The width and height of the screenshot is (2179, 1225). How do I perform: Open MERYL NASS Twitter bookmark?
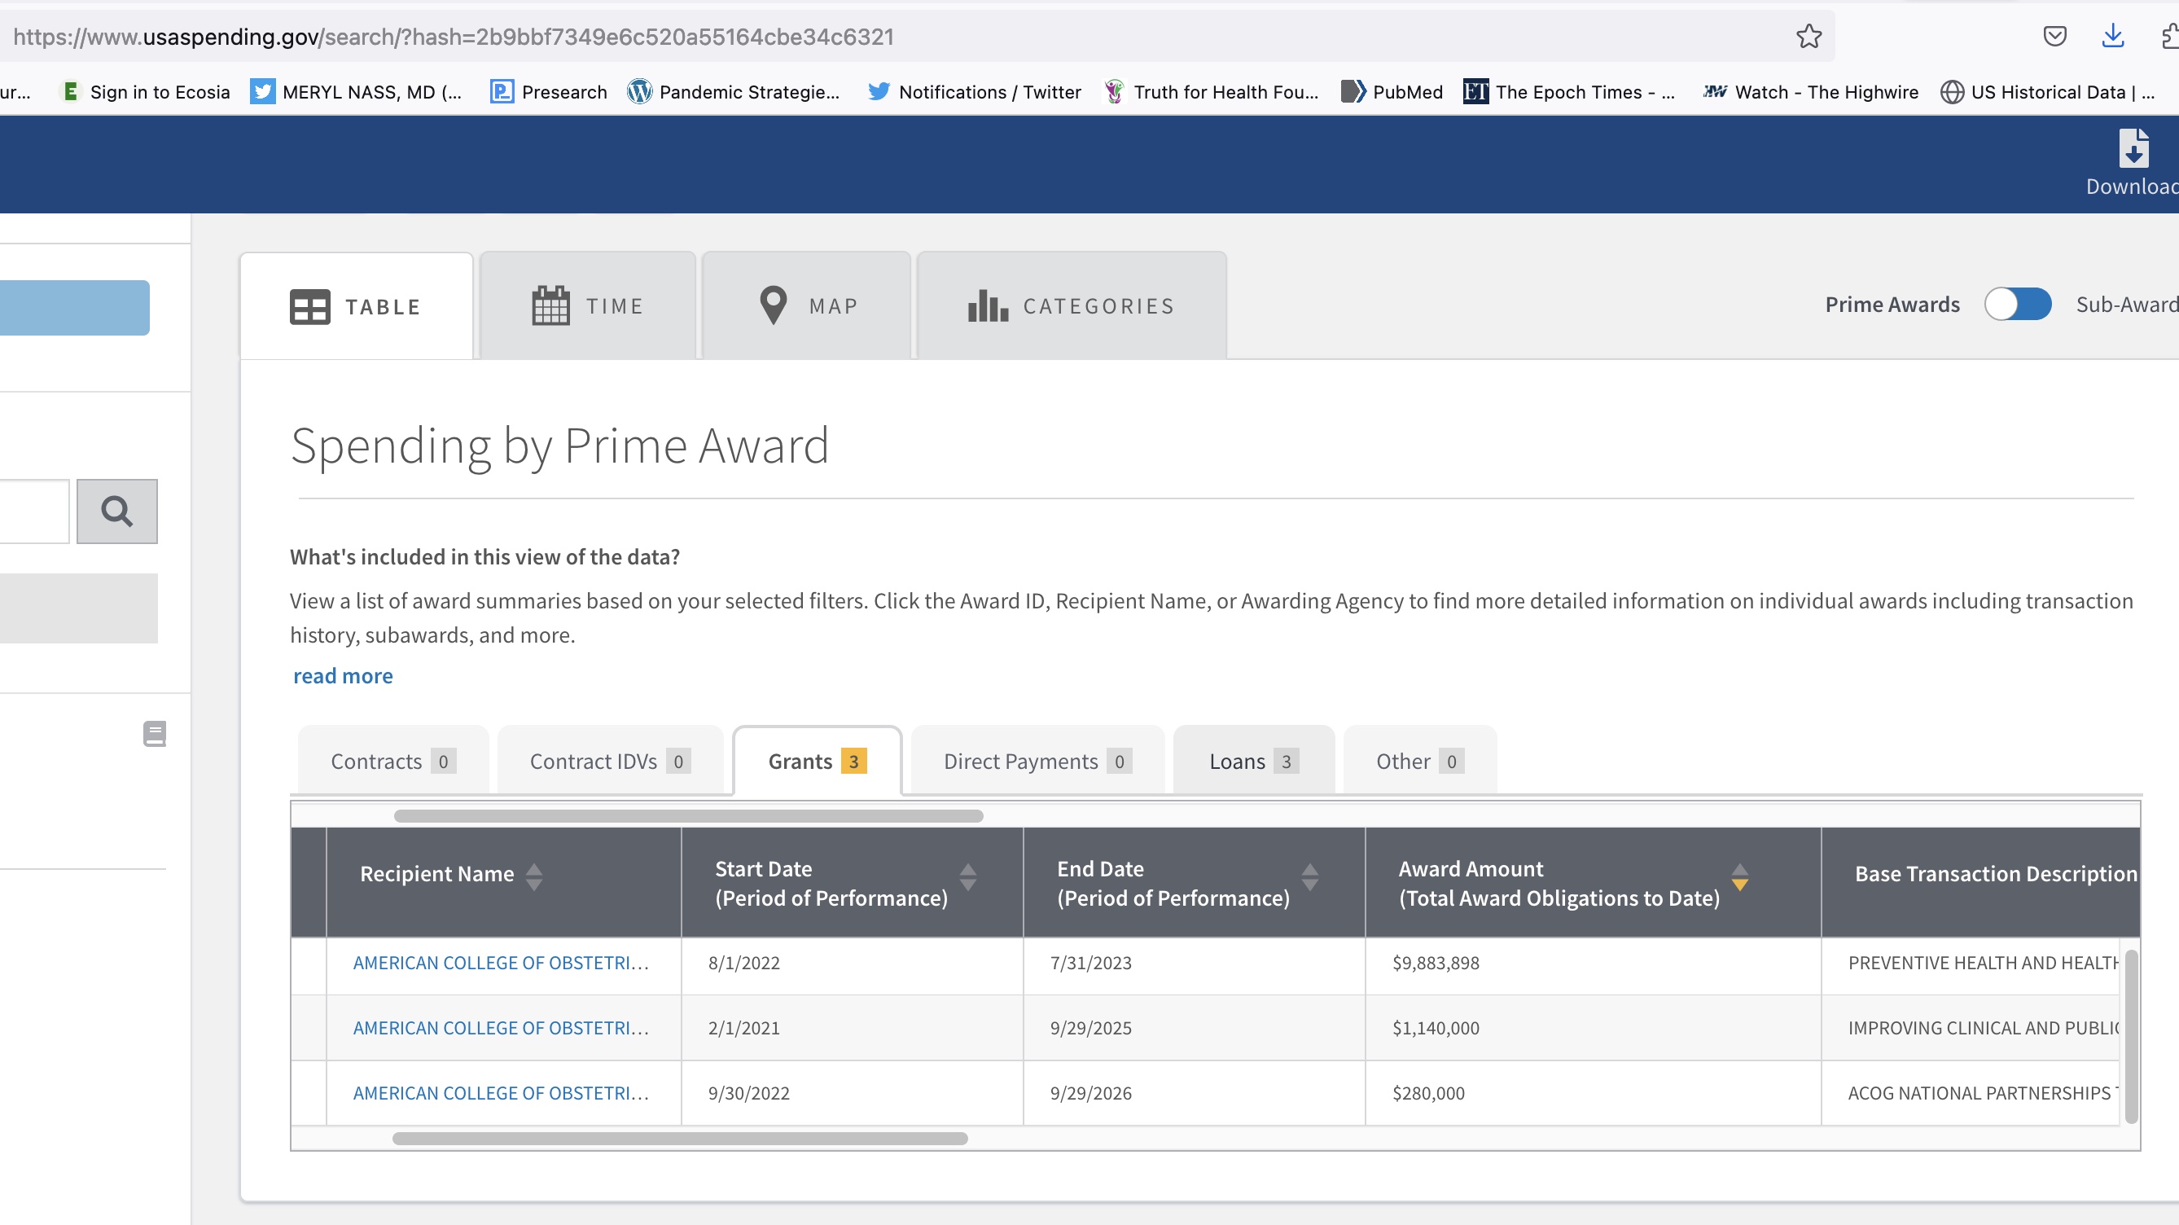356,91
